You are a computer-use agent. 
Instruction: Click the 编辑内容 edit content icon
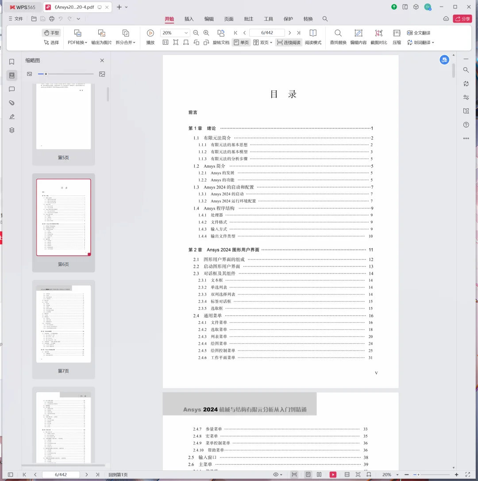pyautogui.click(x=358, y=33)
